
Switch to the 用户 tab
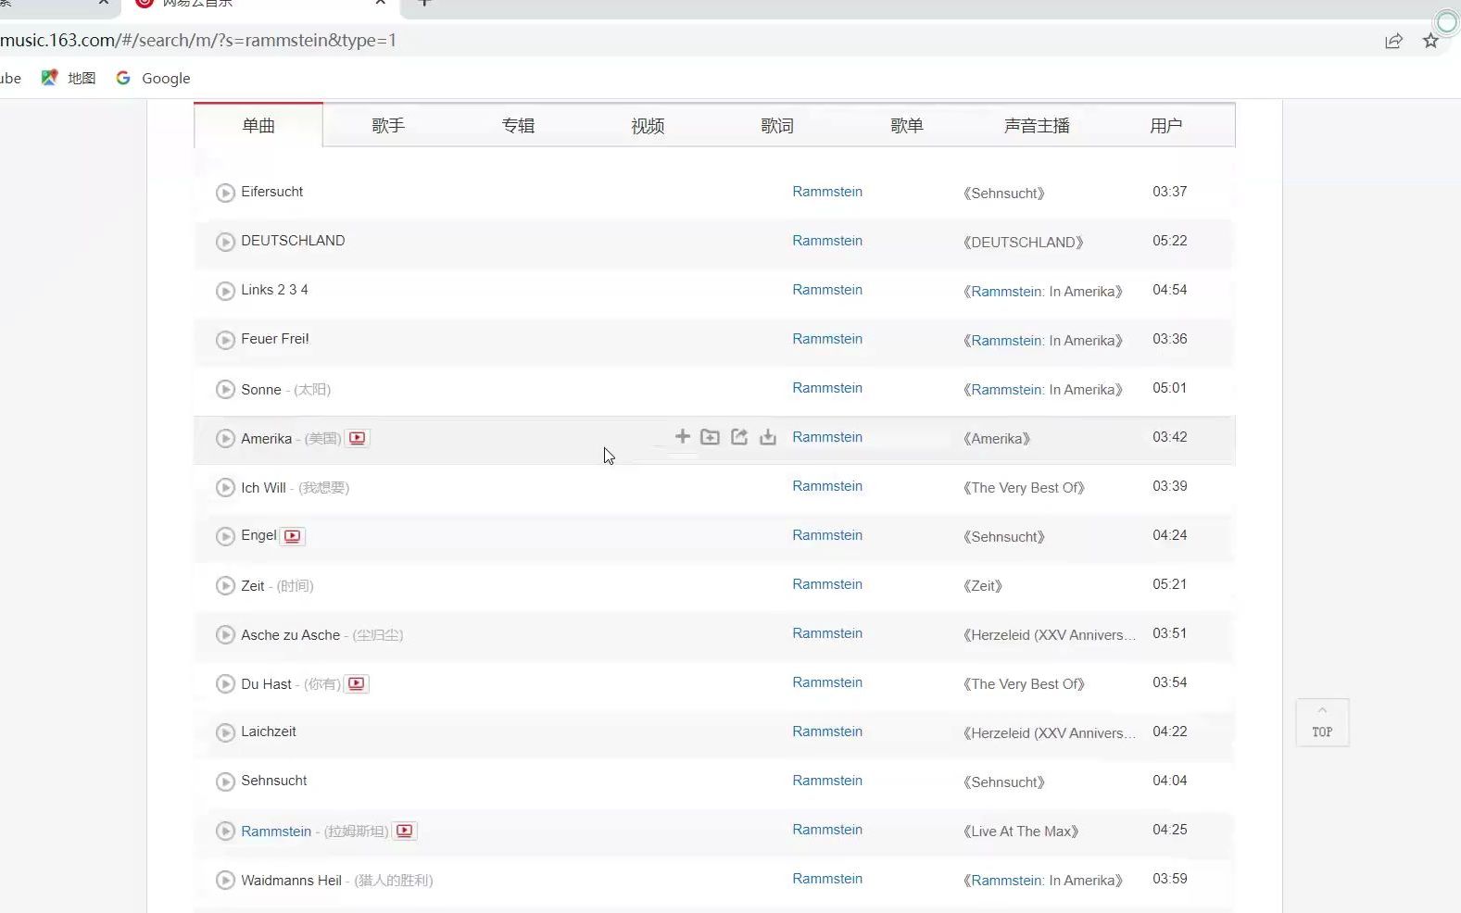[x=1166, y=125]
